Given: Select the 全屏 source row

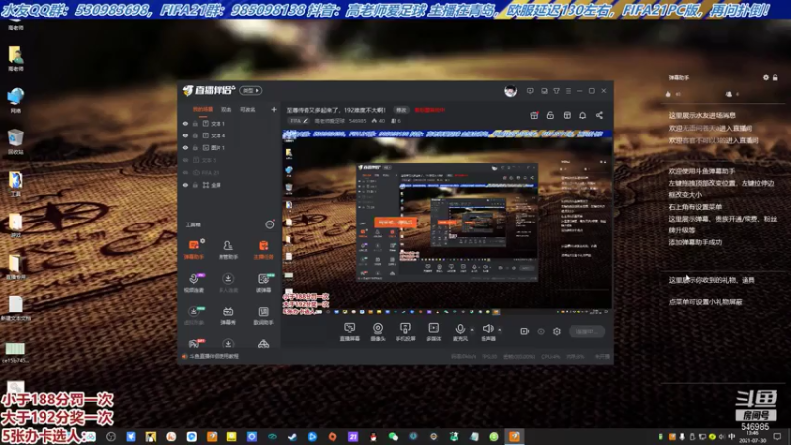Looking at the screenshot, I should click(x=229, y=185).
